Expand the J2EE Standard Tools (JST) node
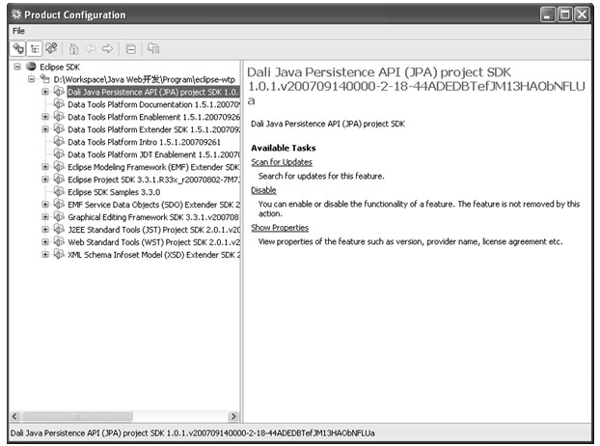Screen dimensions: 600x446 (45, 230)
